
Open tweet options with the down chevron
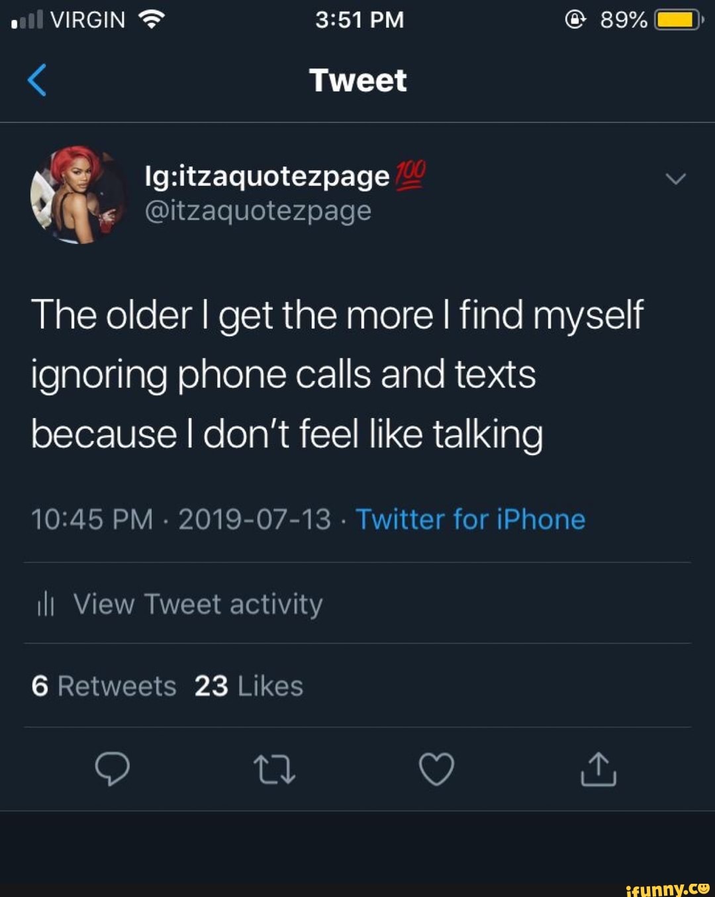pos(675,177)
